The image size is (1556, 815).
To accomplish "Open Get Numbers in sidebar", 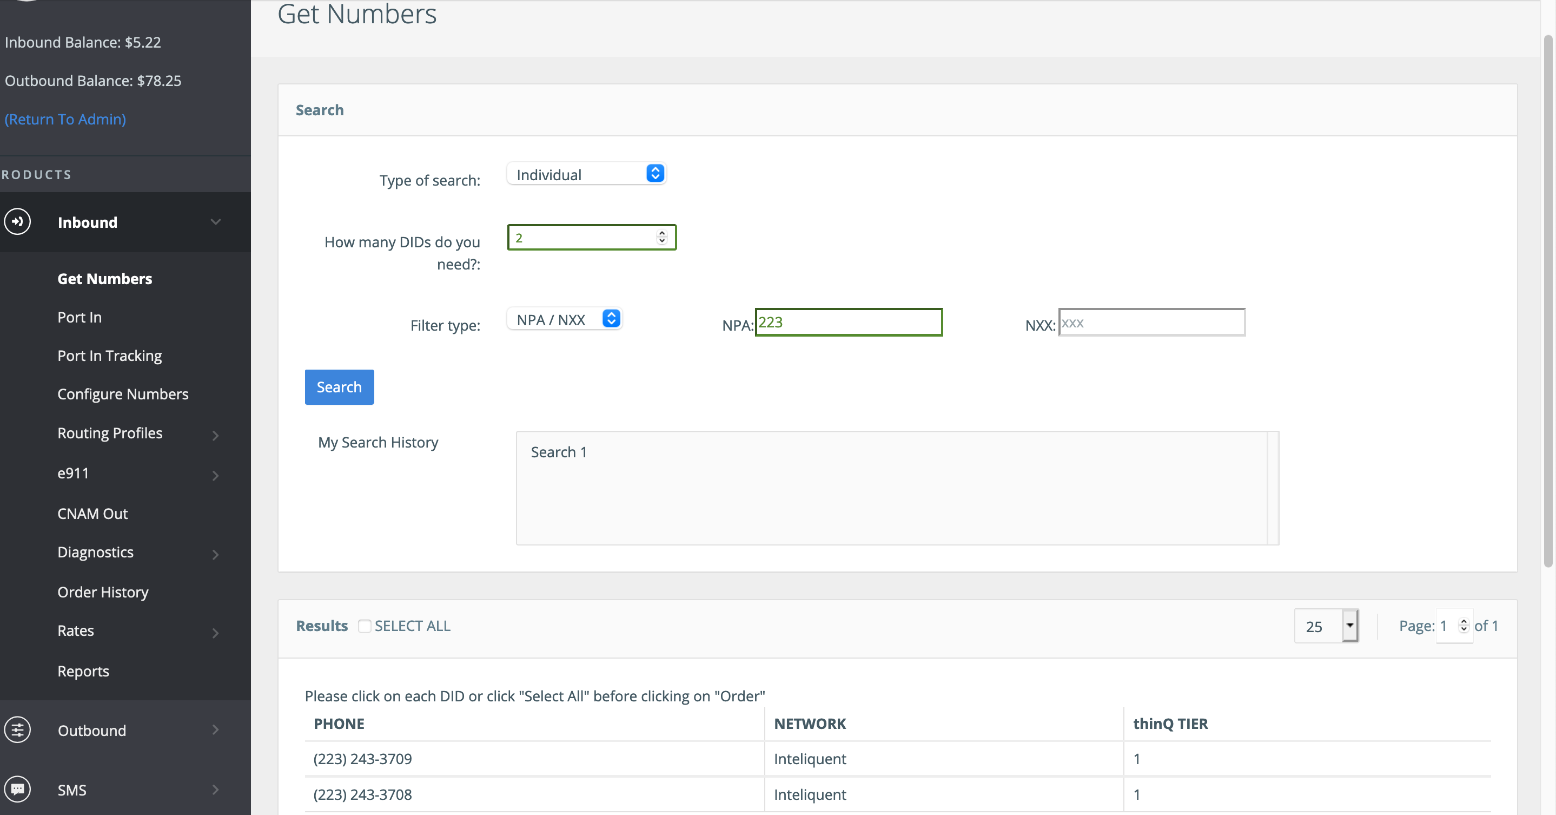I will coord(104,279).
